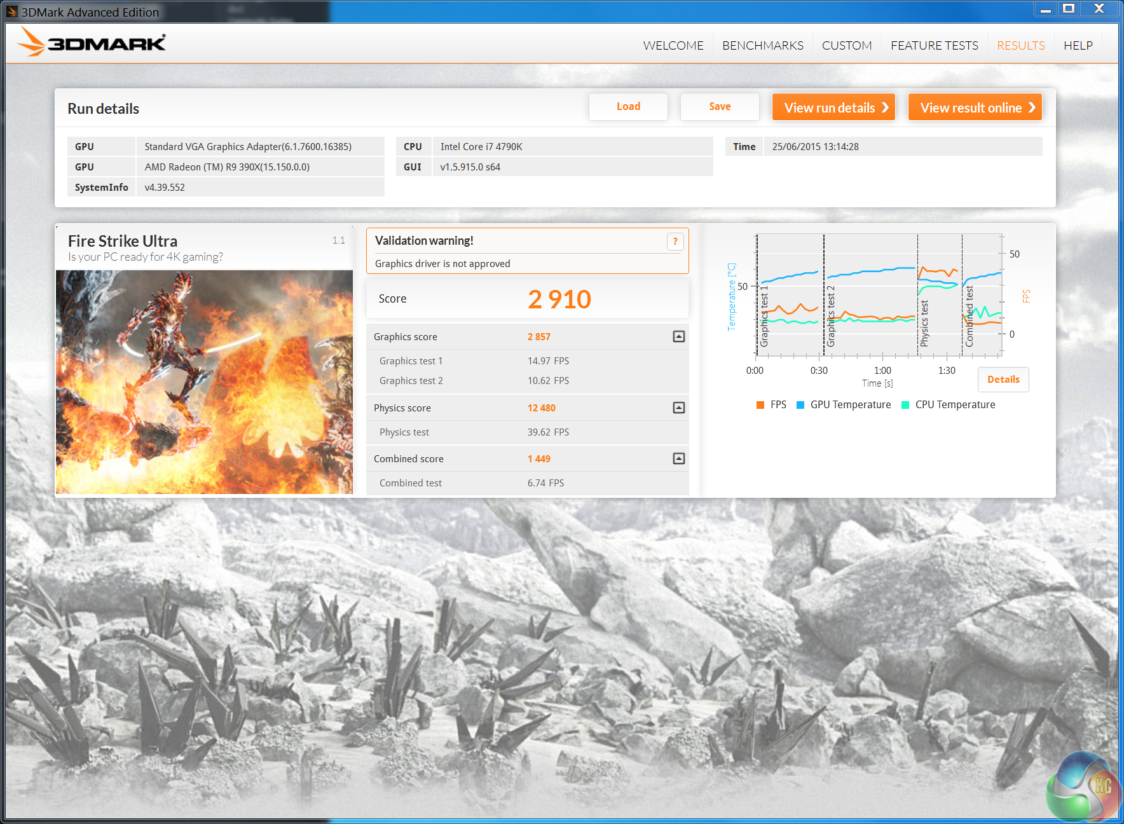This screenshot has height=824, width=1124.
Task: Open the Custom tab
Action: (x=846, y=45)
